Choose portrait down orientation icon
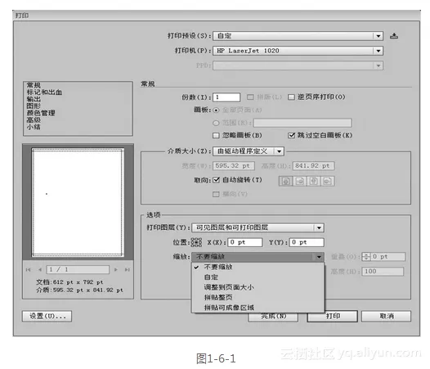The height and width of the screenshot is (369, 430). tap(314, 181)
